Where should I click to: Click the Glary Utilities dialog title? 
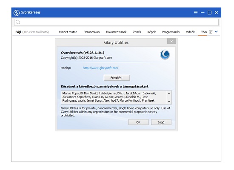pyautogui.click(x=116, y=42)
